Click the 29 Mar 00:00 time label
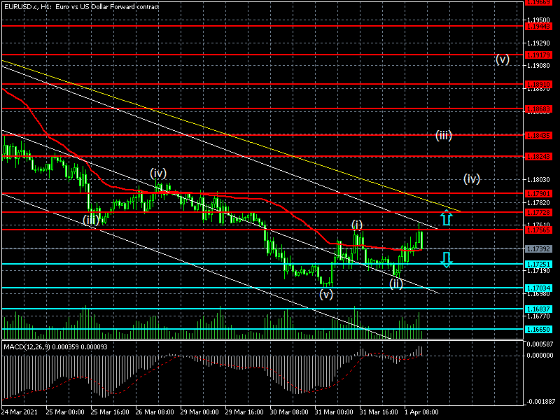560x420 pixels. (199, 412)
